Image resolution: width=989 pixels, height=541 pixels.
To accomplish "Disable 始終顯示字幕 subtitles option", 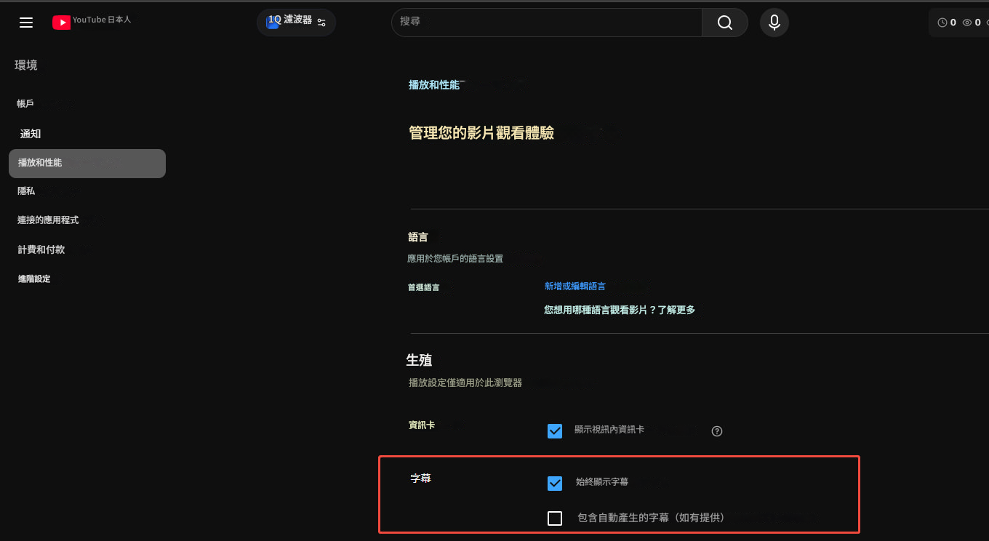I will (x=555, y=483).
